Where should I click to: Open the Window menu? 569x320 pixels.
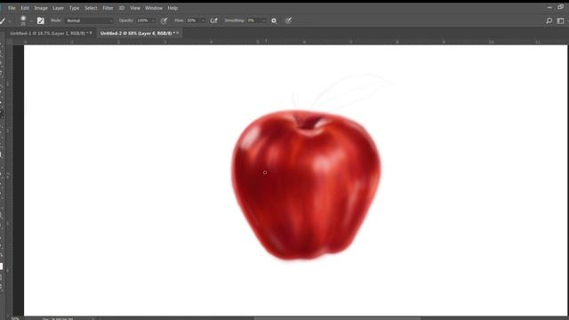click(154, 8)
